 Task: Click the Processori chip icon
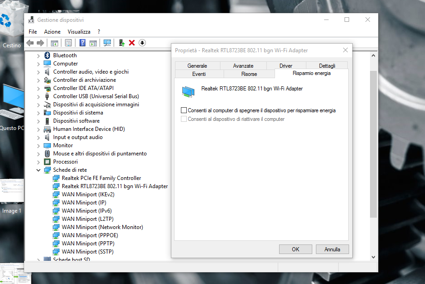pos(47,162)
